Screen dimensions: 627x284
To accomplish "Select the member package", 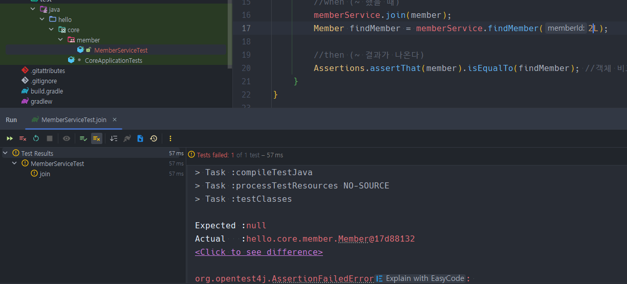I will pos(88,40).
